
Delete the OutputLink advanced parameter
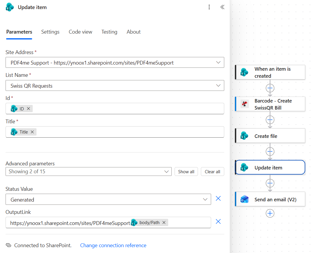click(218, 221)
